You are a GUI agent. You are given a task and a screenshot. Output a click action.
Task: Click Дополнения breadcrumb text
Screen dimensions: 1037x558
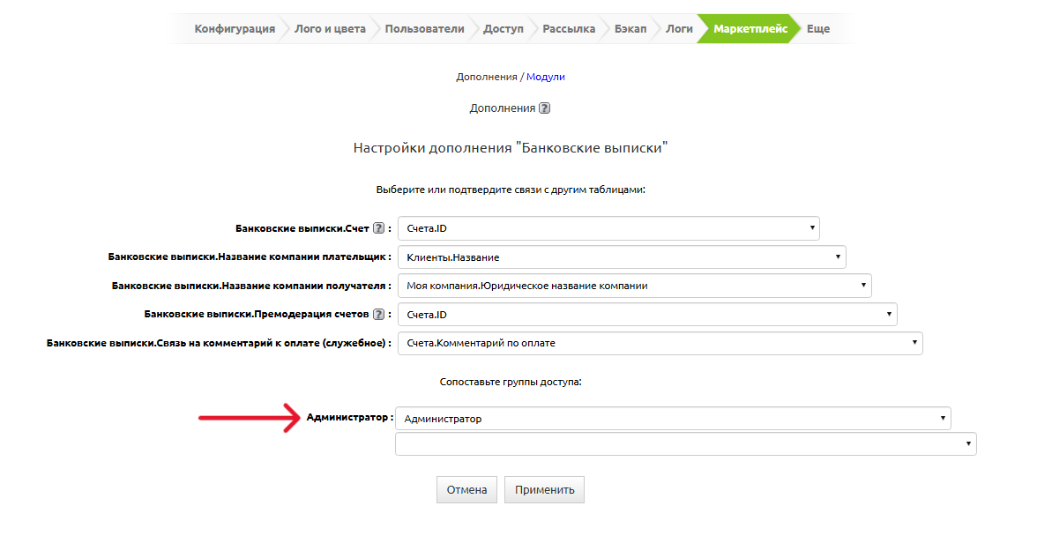point(487,77)
